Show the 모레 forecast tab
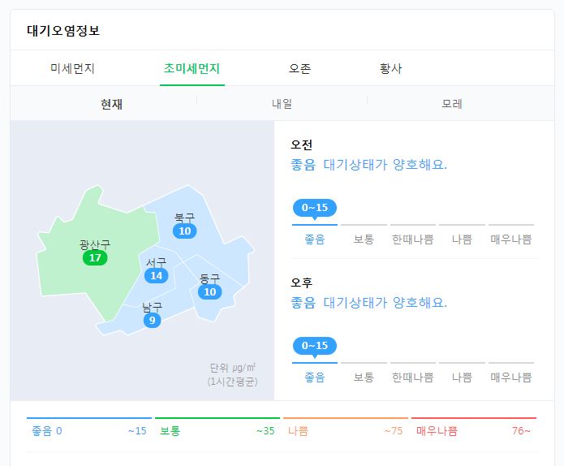 click(452, 104)
